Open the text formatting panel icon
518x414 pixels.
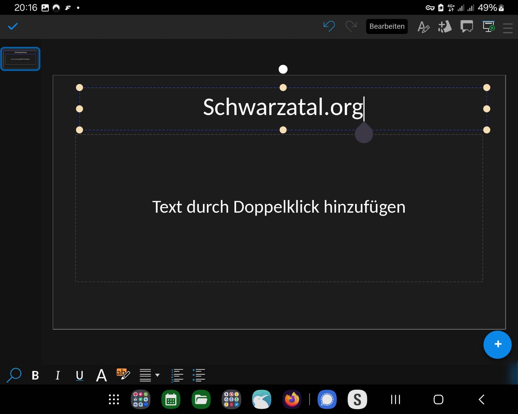click(x=423, y=27)
